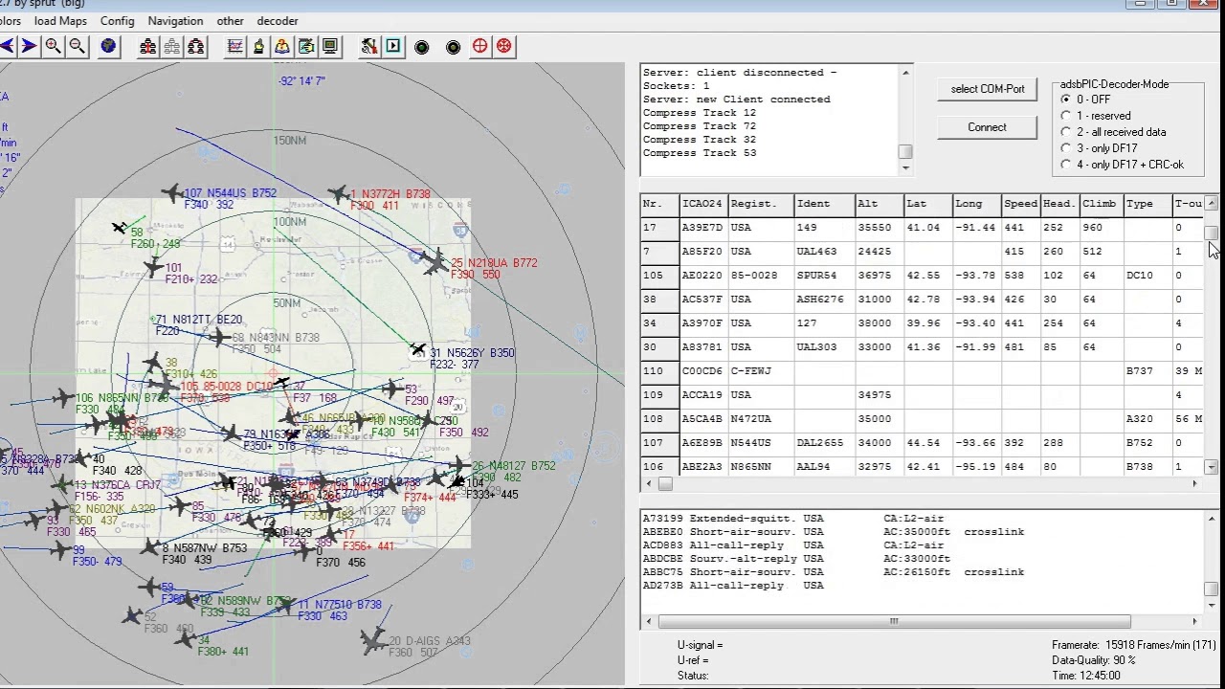
Task: Zoom in with the plus magnifier icon
Action: [x=54, y=46]
